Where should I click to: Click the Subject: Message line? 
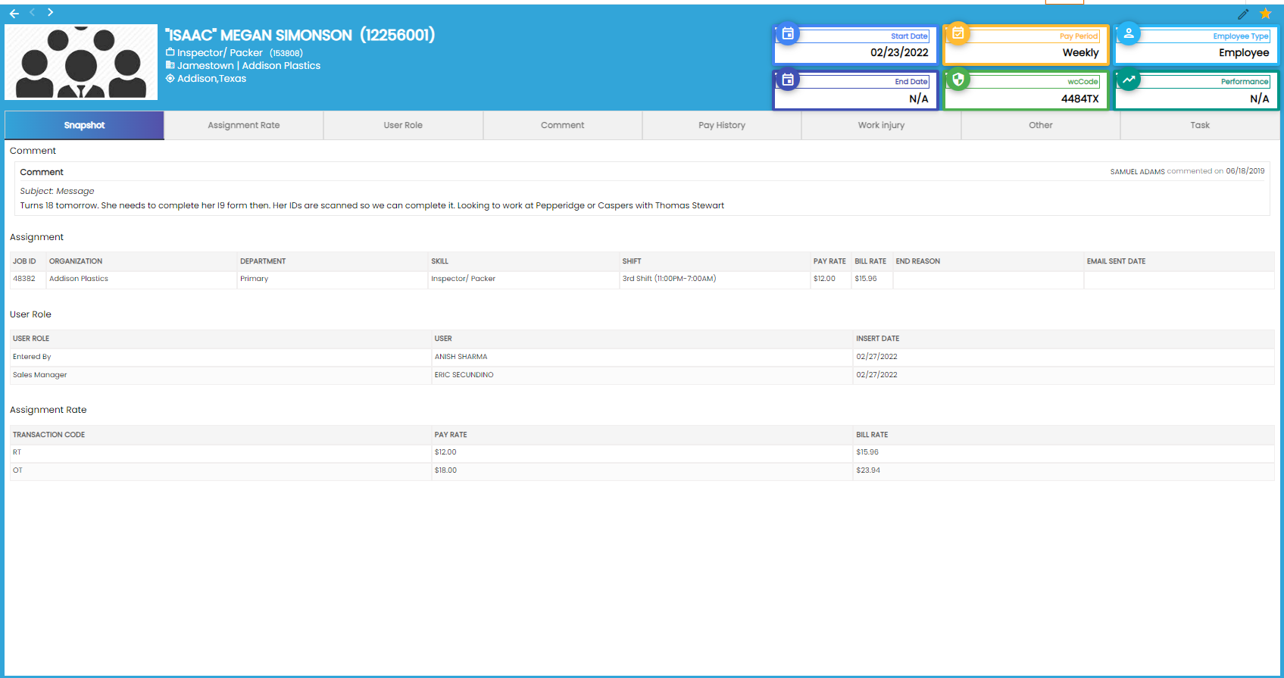click(57, 191)
